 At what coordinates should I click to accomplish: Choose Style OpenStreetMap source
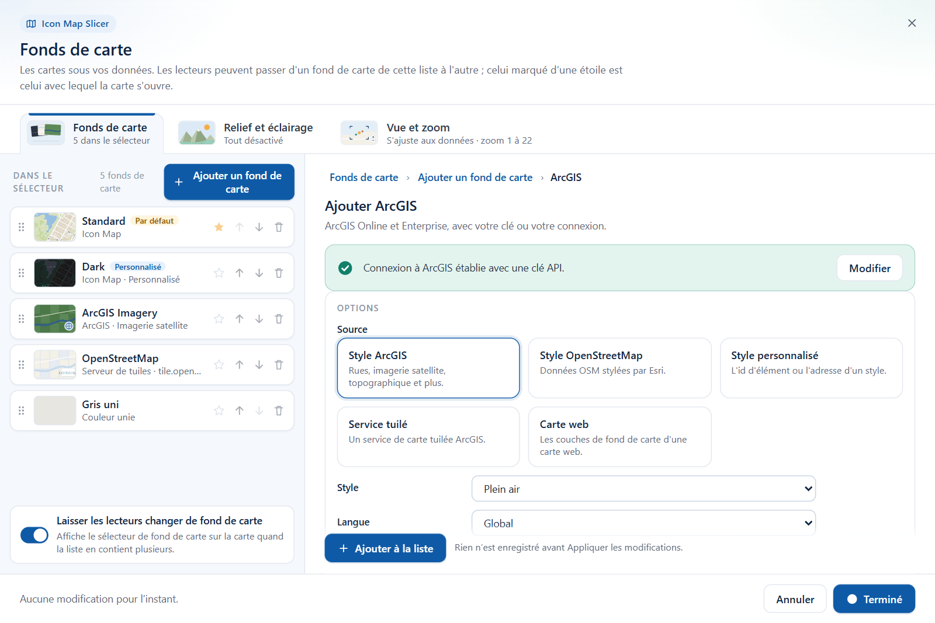point(619,368)
